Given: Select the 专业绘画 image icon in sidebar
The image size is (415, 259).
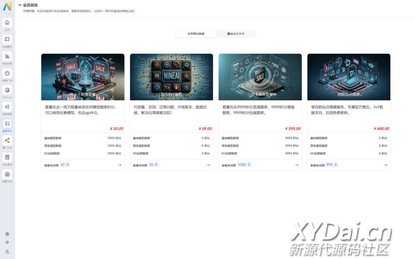Looking at the screenshot, I should 7,56.
